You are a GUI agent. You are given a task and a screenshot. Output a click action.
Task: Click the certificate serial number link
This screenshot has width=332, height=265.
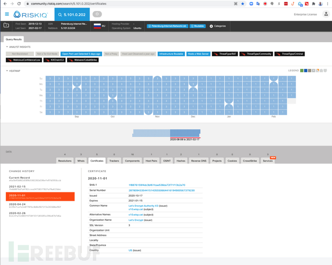[x=162, y=190]
